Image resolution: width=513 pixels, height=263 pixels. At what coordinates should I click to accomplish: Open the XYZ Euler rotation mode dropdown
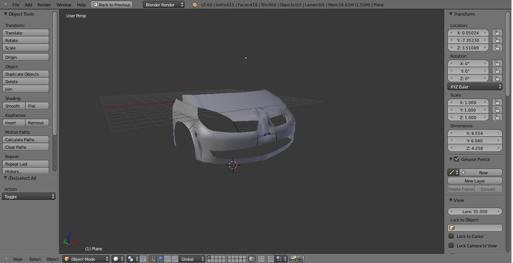click(x=475, y=87)
